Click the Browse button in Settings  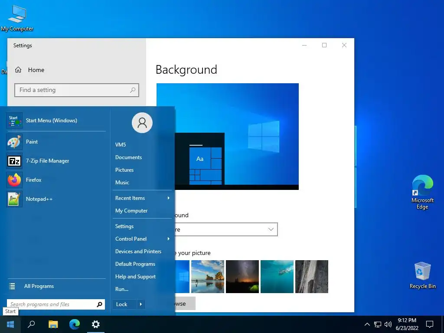click(x=185, y=304)
